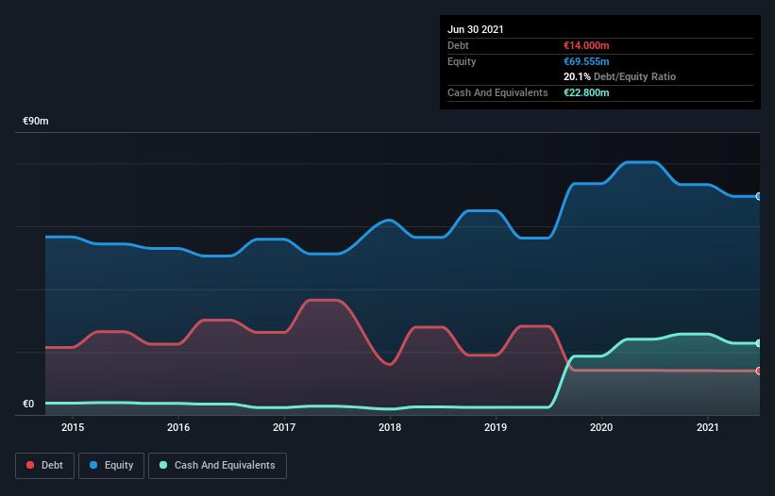
Task: Select the teal Cash endpoint marker
Action: (x=759, y=343)
